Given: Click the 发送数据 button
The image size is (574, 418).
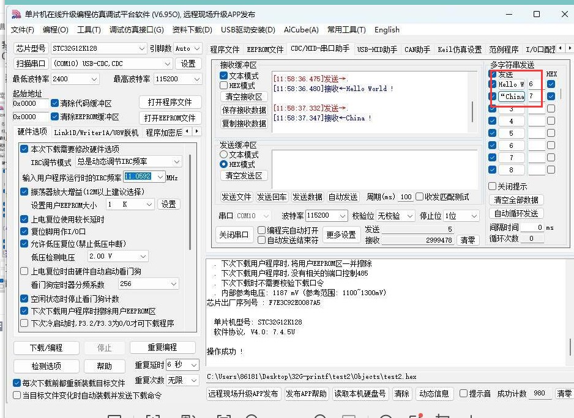Looking at the screenshot, I should pyautogui.click(x=307, y=197).
